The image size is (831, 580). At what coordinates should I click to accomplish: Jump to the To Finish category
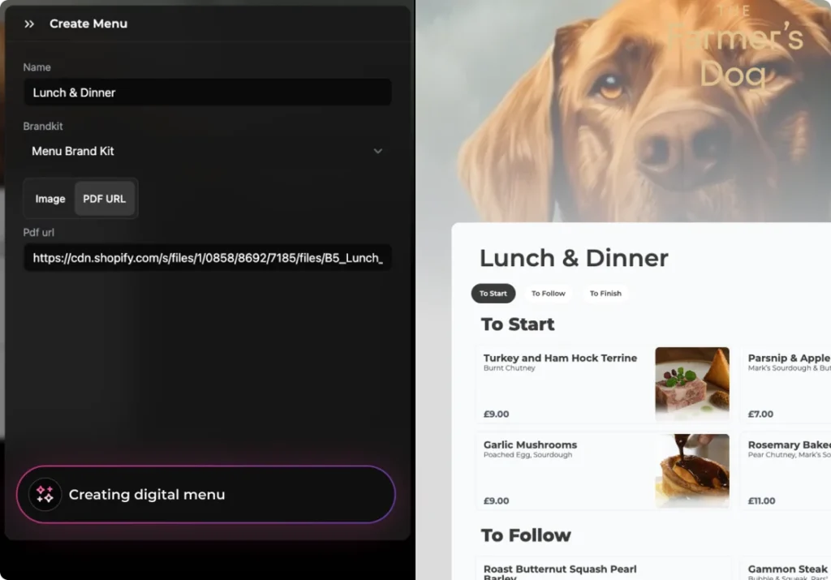coord(605,294)
